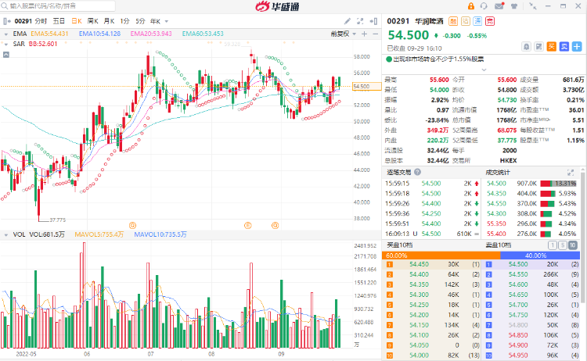This screenshot has width=587, height=361.
Task: Click help question icon beside 逐笔交易
Action: [x=417, y=172]
